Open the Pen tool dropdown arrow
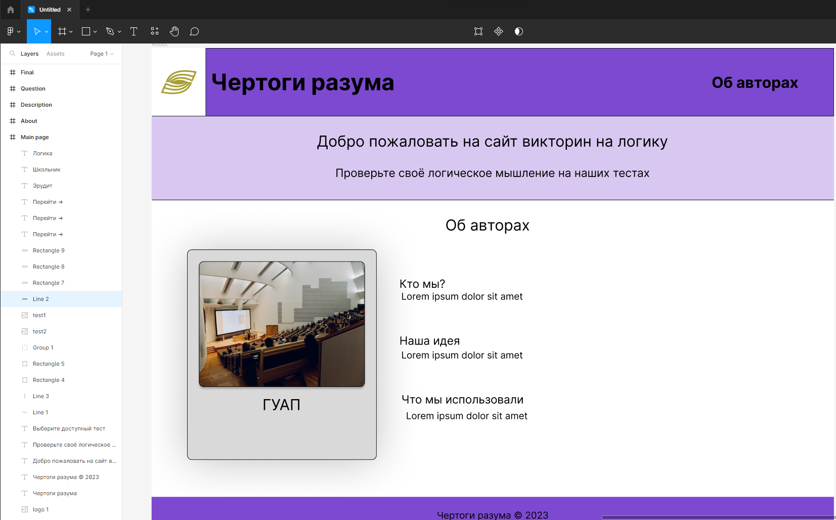This screenshot has width=836, height=520. [119, 32]
